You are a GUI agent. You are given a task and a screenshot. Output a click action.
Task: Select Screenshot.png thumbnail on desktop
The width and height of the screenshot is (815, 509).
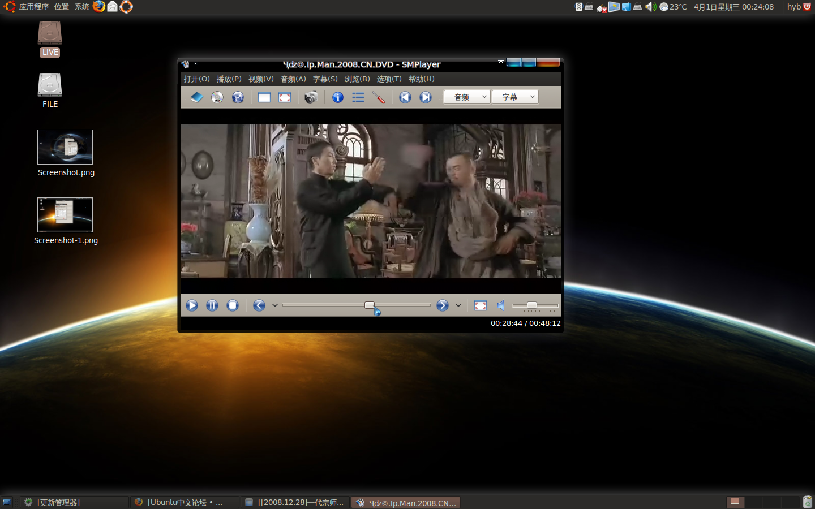[x=65, y=147]
